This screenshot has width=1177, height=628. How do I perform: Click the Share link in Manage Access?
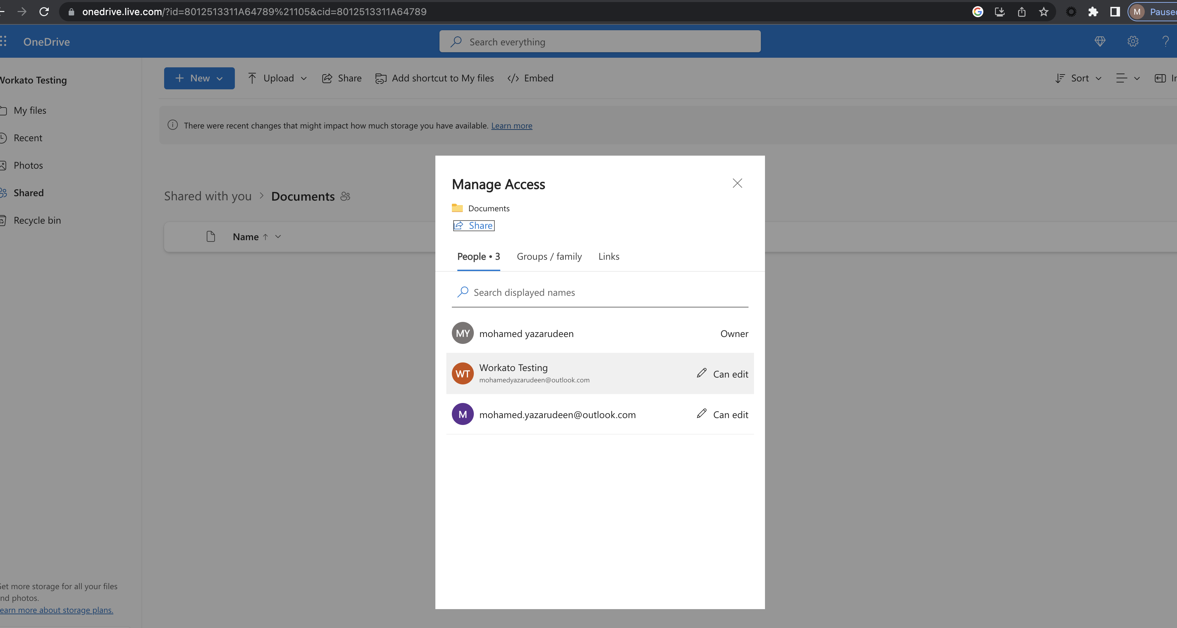tap(474, 226)
